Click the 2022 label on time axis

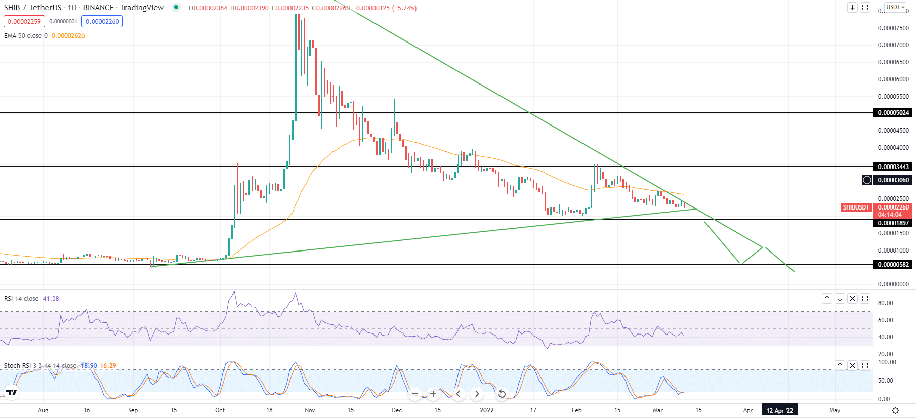[487, 410]
